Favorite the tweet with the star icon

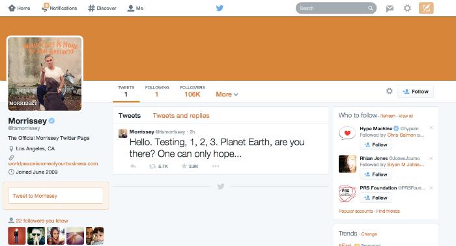pos(190,166)
